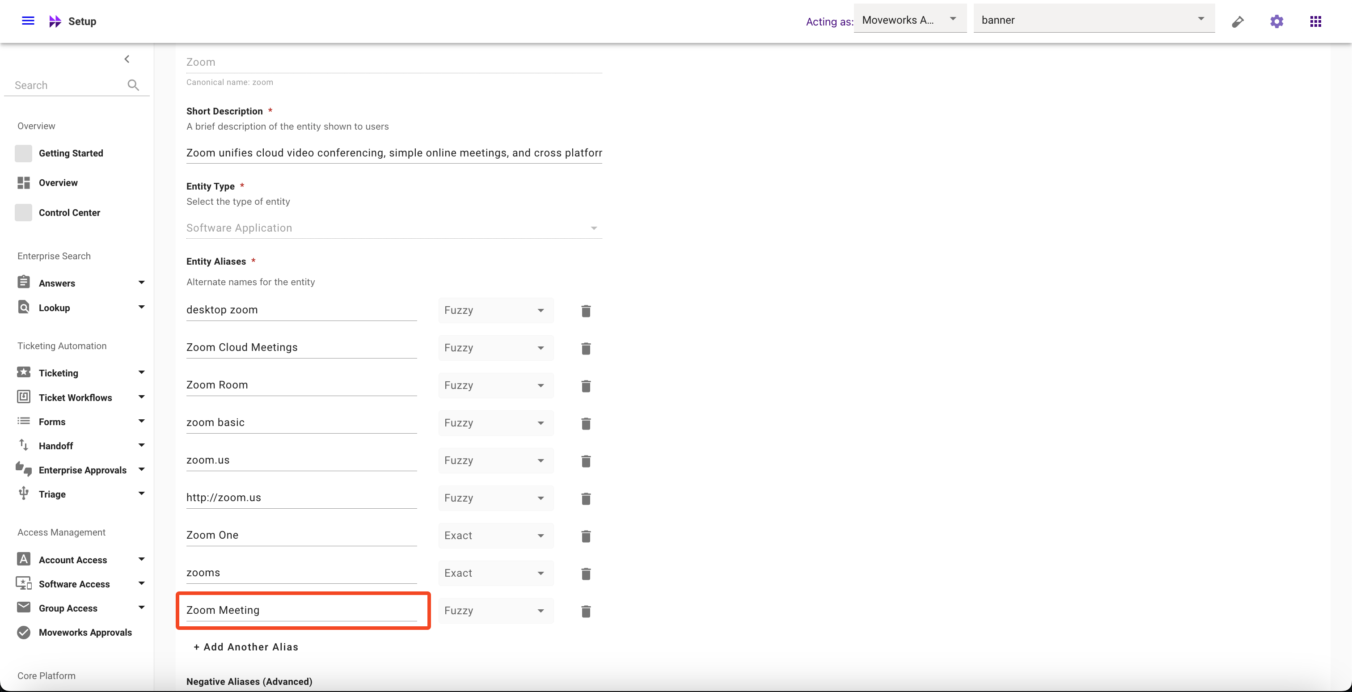Open the hamburger menu icon
This screenshot has height=692, width=1352.
(28, 21)
